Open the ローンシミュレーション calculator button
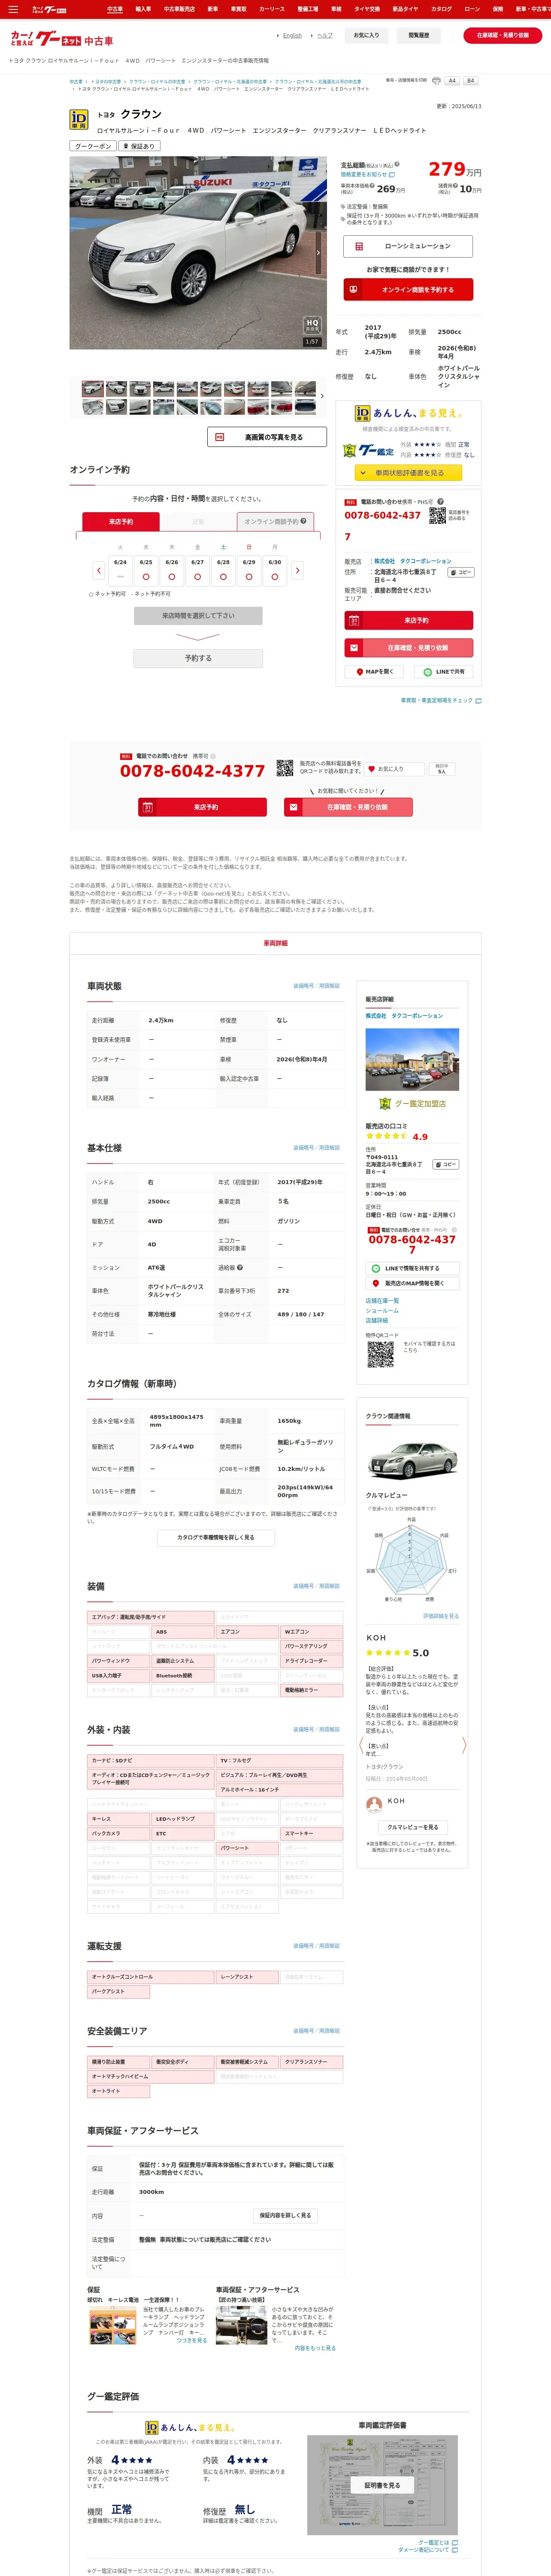 coord(408,246)
